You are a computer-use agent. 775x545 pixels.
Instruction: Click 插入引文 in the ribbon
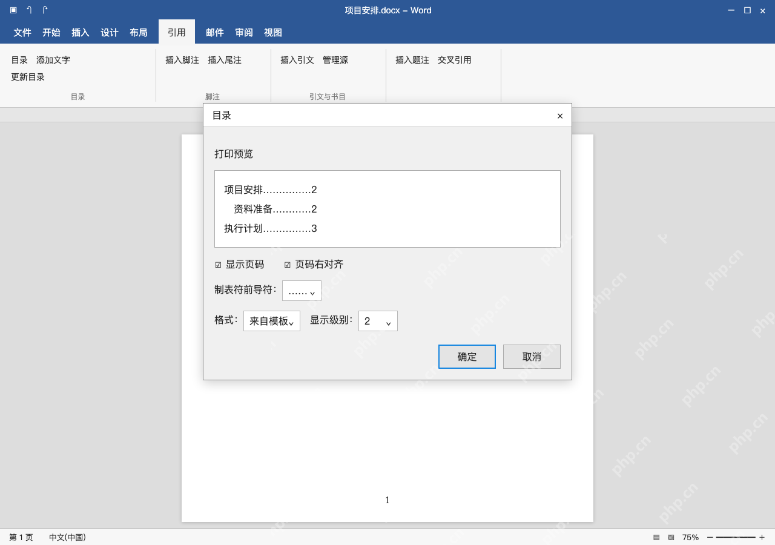[x=297, y=60]
